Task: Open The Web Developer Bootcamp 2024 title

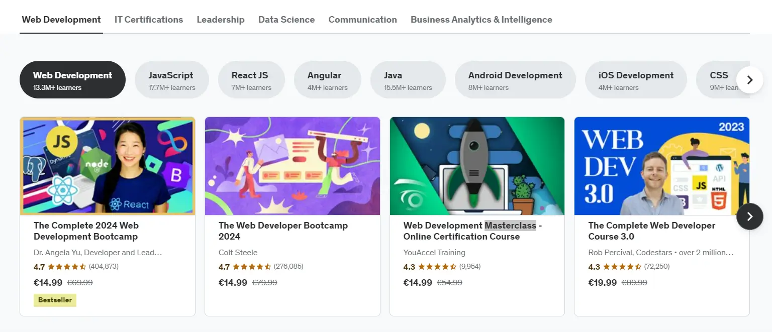Action: pyautogui.click(x=283, y=231)
